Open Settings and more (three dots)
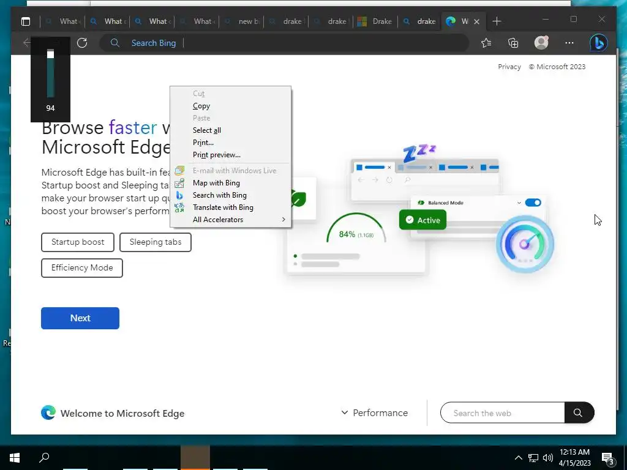Viewport: 627px width, 470px height. click(569, 43)
